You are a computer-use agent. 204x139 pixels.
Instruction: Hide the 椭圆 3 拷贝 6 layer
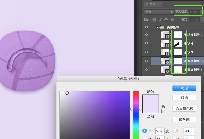pos(147,61)
